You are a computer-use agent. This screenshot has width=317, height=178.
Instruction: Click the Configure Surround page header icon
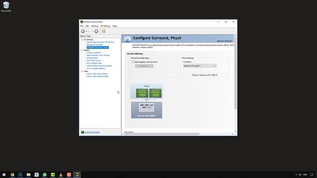pyautogui.click(x=127, y=39)
